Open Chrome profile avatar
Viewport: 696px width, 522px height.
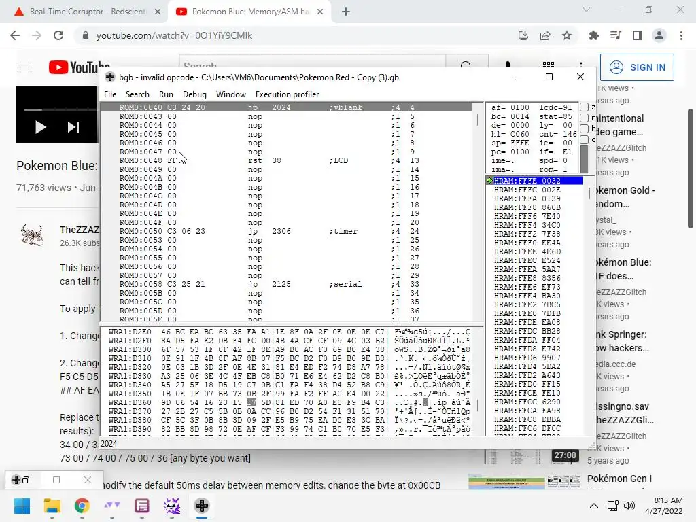(x=659, y=35)
